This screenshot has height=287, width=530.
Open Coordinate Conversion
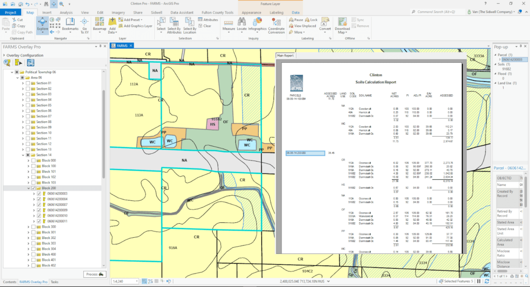pos(276,25)
